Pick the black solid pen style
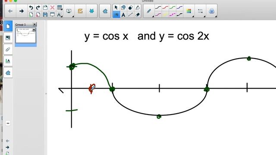The image size is (276, 155). 158,8
